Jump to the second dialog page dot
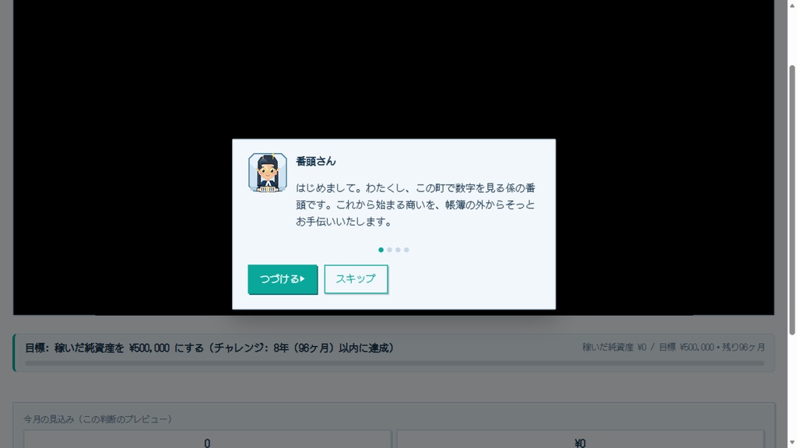Viewport: 797px width, 448px height. point(389,250)
